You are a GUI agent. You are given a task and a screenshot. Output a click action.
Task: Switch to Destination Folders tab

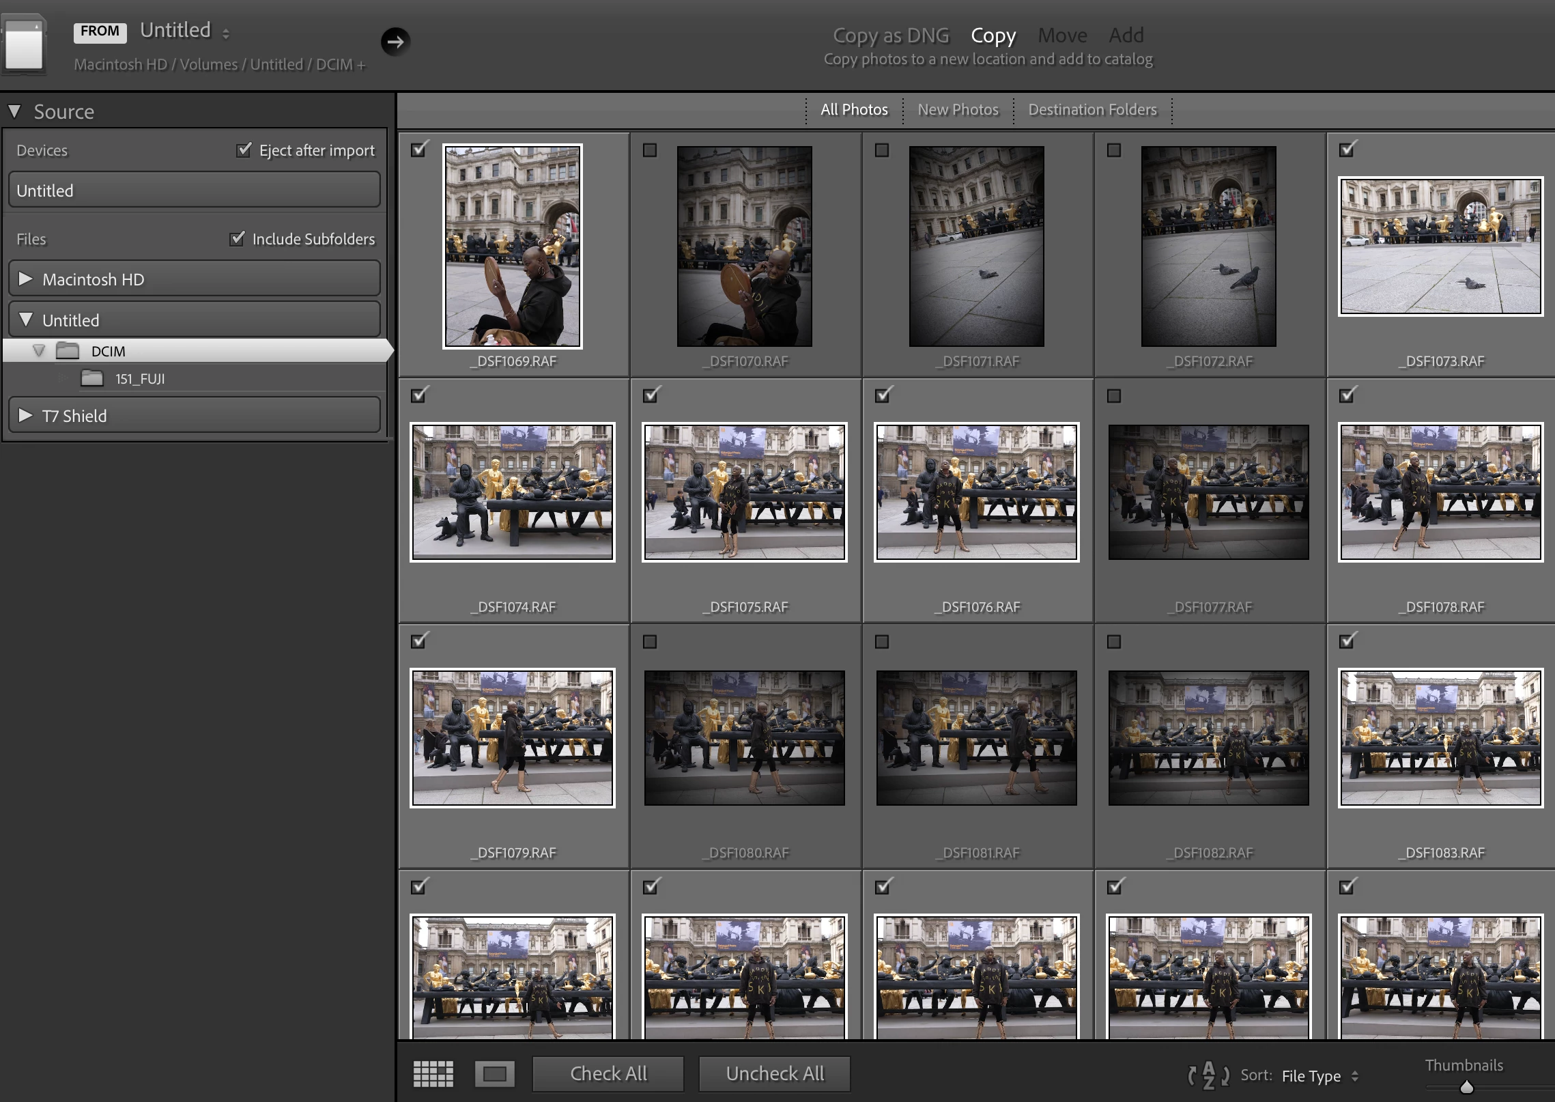(1092, 110)
